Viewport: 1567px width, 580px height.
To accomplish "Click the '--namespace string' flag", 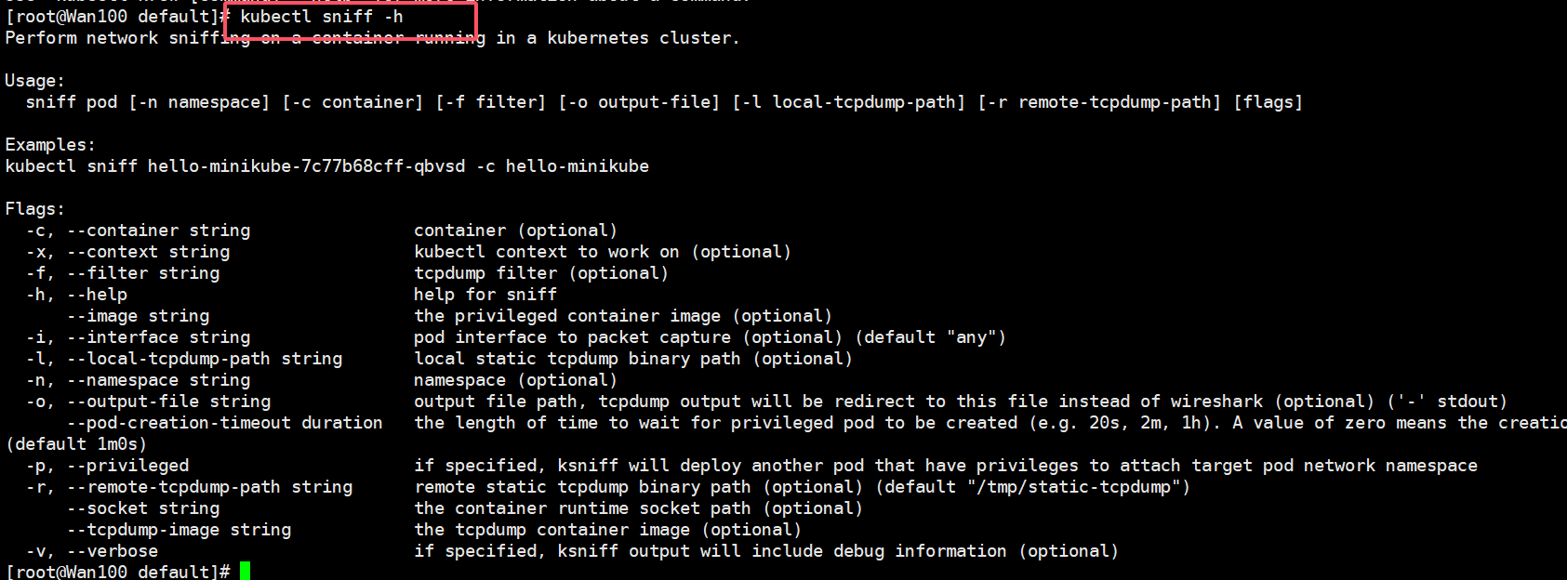I will tap(158, 380).
